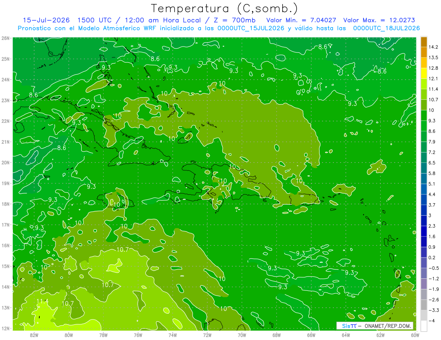This screenshot has width=441, height=340.
Task: Click the 24N latitude axis label
Action: pos(5,80)
